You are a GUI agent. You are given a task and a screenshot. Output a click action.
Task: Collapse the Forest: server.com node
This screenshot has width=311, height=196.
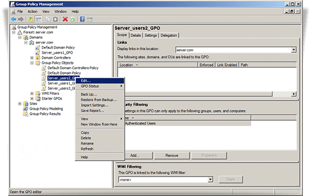click(x=14, y=32)
